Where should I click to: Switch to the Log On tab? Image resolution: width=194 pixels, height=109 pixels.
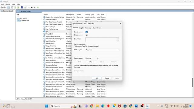[x=82, y=28]
